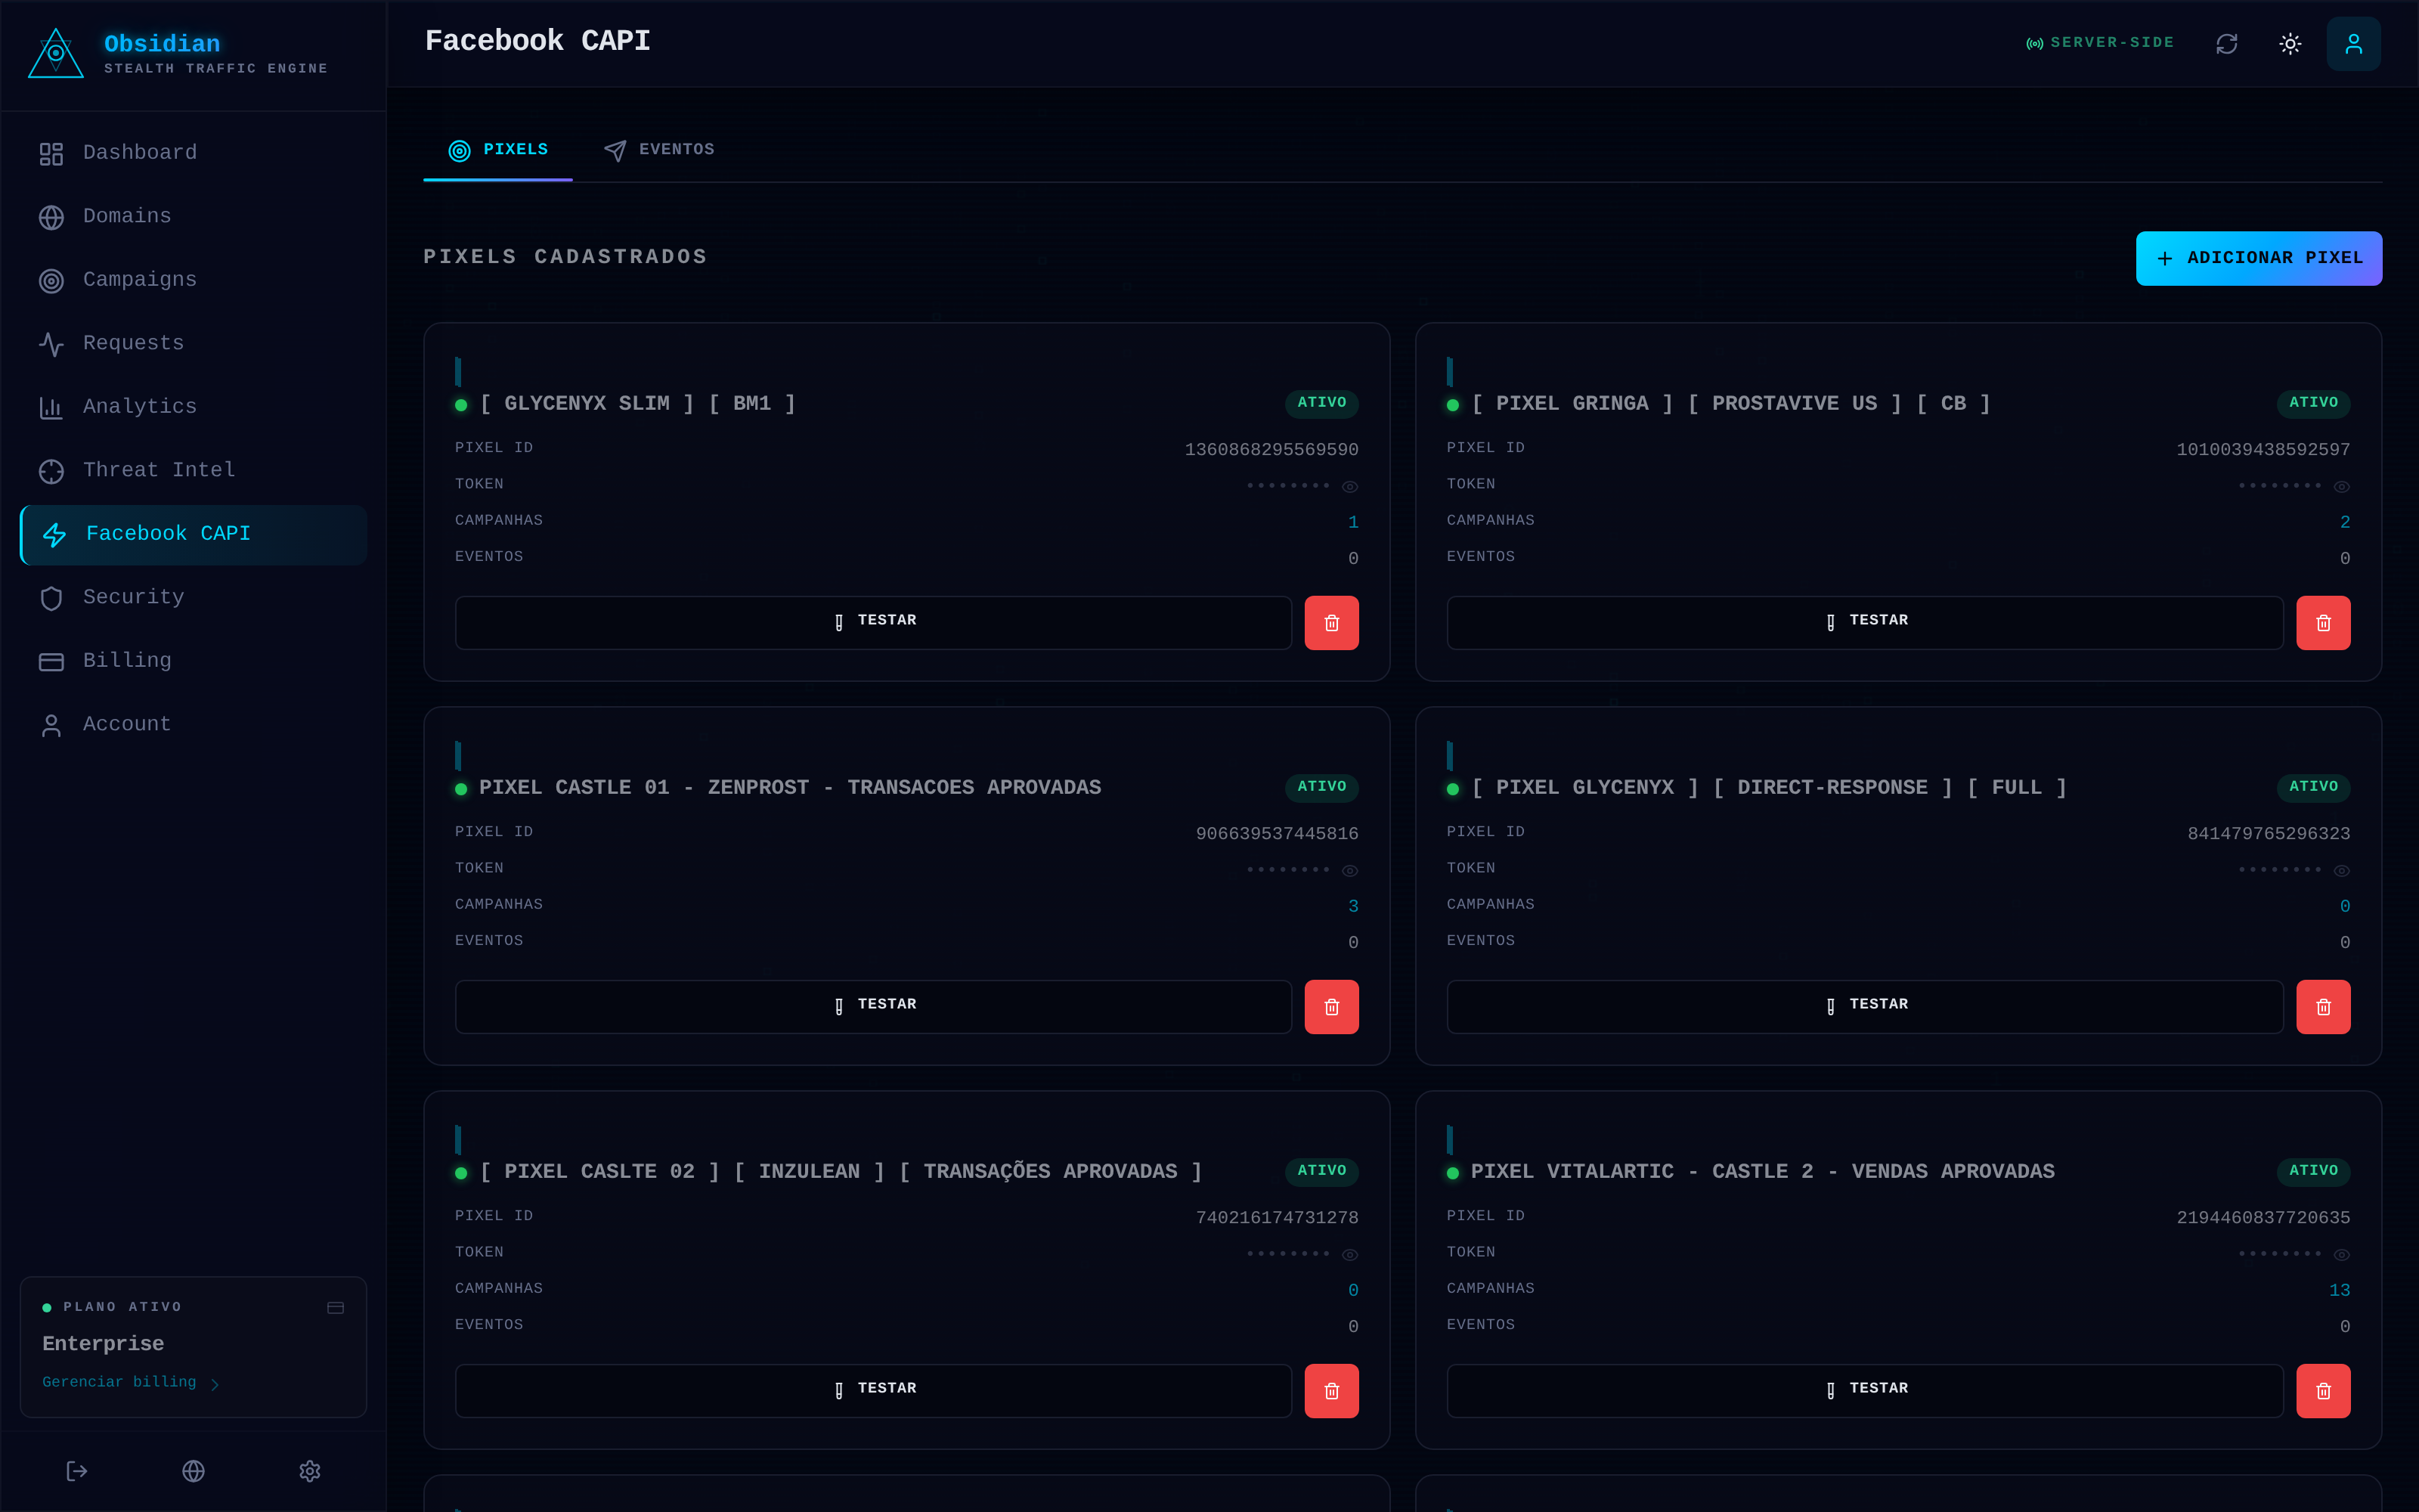Click pixel ID 740216174731278

pyautogui.click(x=1278, y=1218)
